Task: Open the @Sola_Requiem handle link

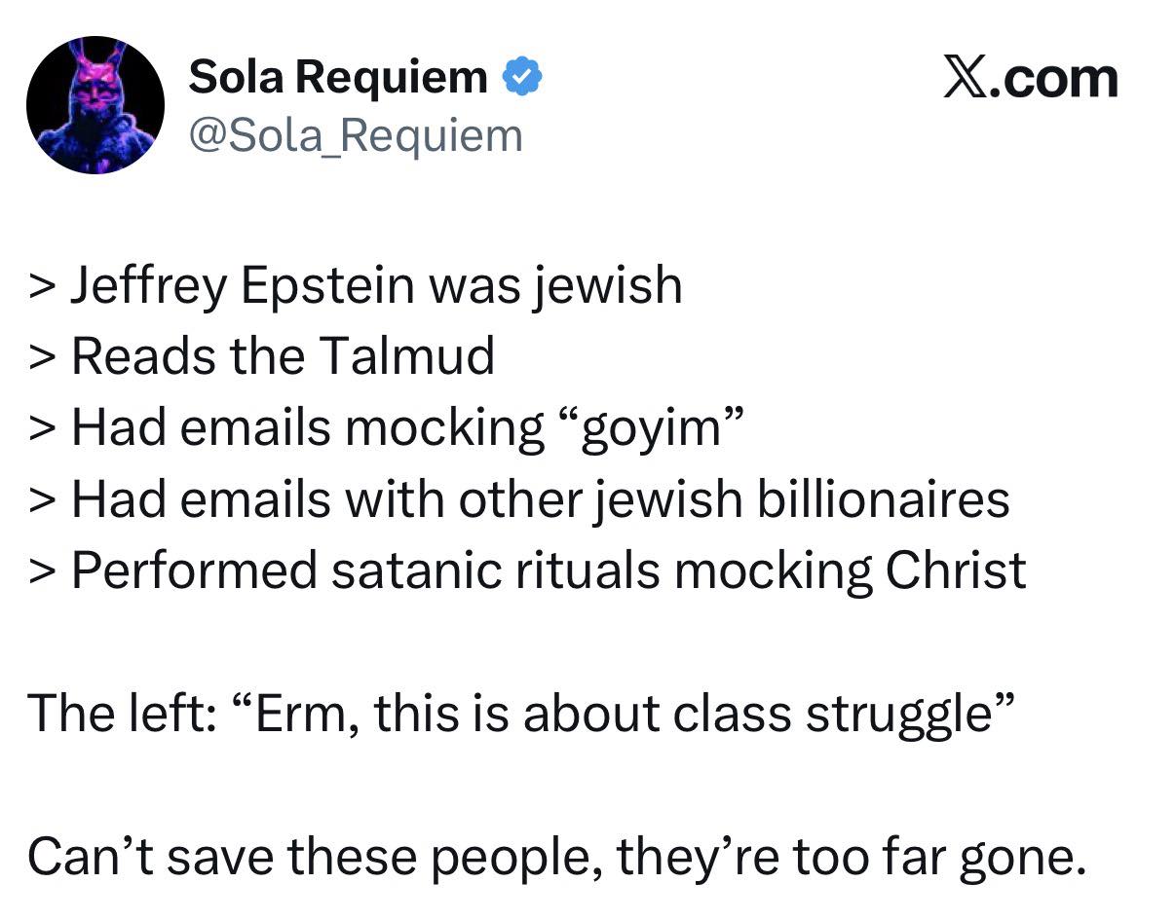Action: point(356,135)
